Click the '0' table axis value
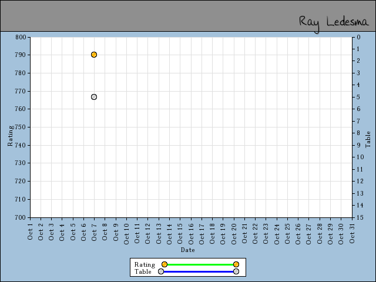Screen dimensions: 376x282 [358, 37]
